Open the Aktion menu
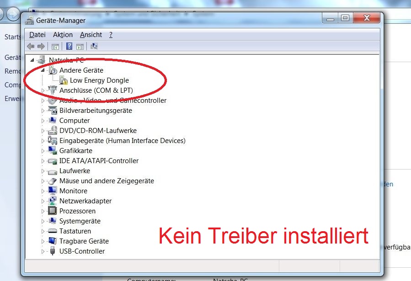Viewport: 411px width, 281px height. 63,35
